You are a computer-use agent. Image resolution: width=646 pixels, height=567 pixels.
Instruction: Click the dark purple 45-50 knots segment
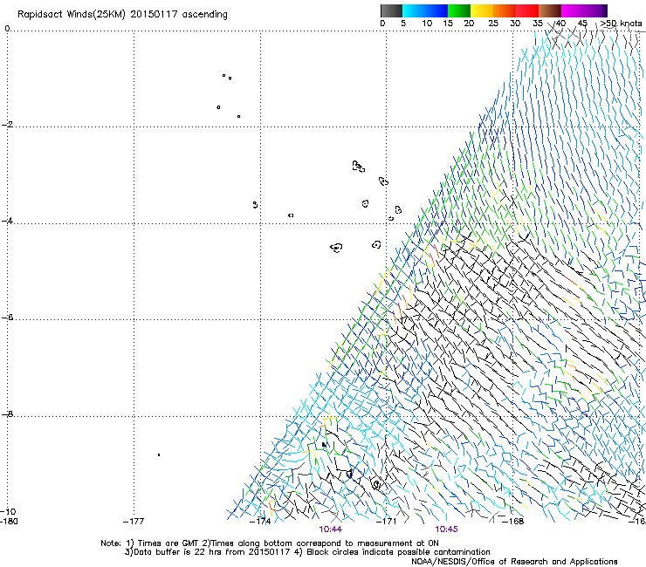[x=595, y=10]
